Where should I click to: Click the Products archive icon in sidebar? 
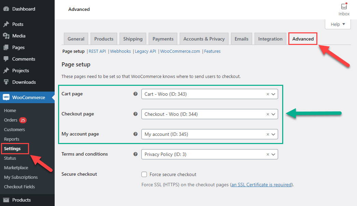(x=6, y=200)
